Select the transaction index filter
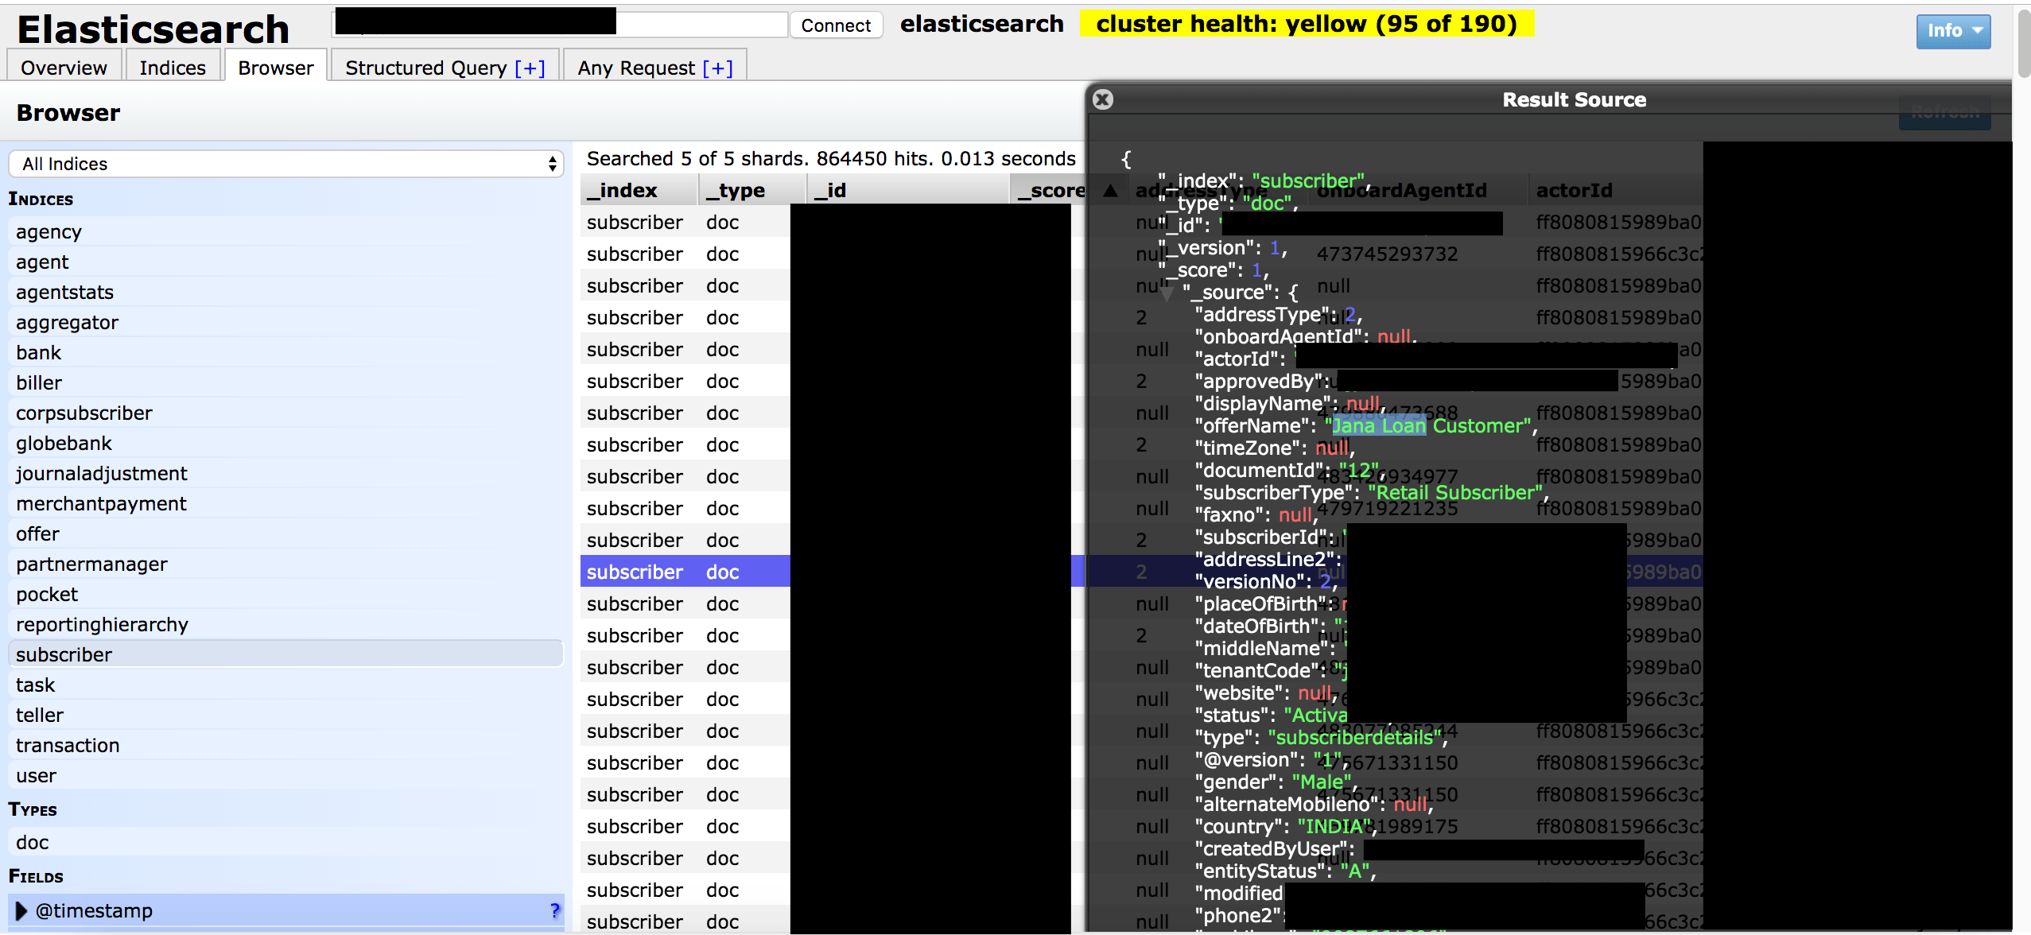The image size is (2031, 935). tap(68, 745)
